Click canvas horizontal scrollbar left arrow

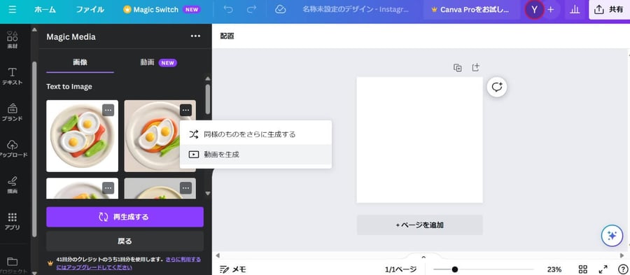218,255
